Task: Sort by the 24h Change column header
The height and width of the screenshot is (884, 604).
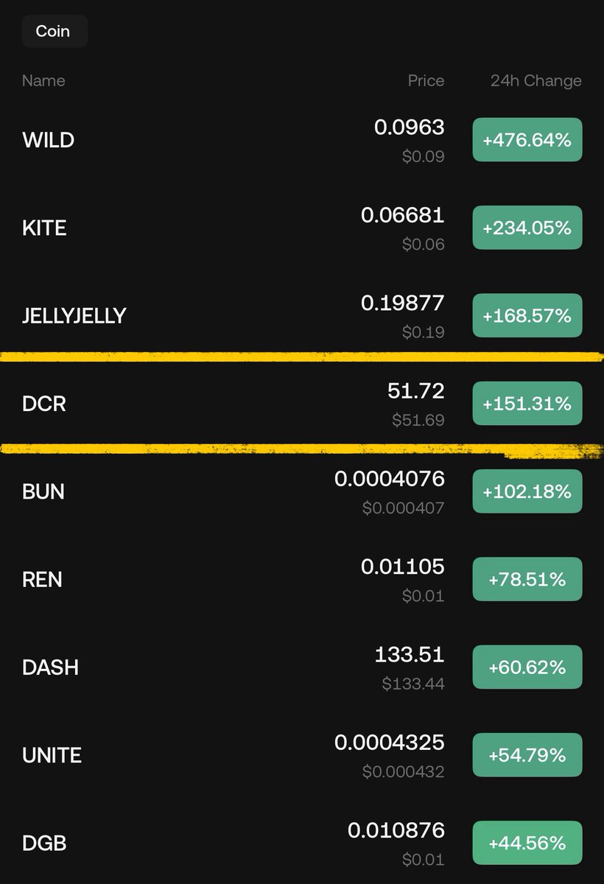Action: coord(535,80)
